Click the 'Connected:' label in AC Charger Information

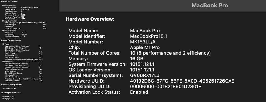click(6, 97)
